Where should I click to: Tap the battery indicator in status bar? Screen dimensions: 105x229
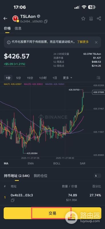(92, 7)
